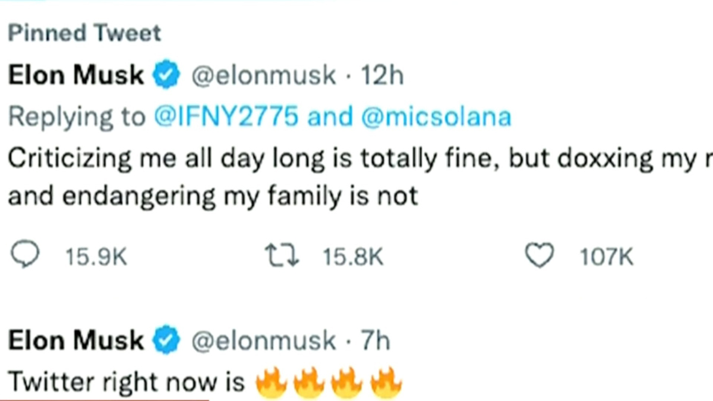The image size is (713, 401).
Task: Click the first fire emoji in the tweet
Action: 273,382
